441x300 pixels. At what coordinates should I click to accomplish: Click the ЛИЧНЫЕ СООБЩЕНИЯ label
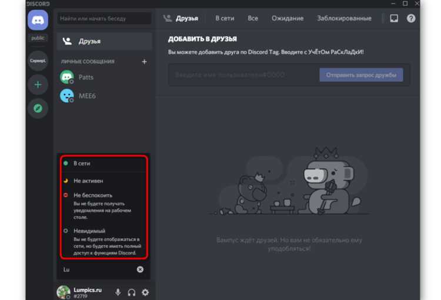88,62
